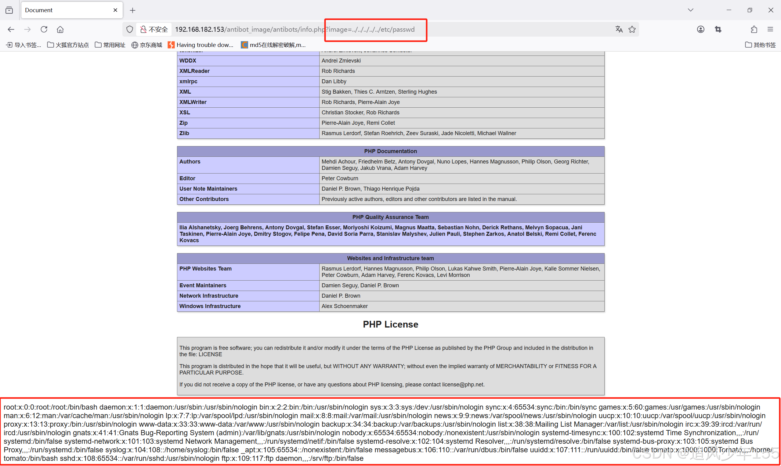Open tracking protection shield icon
Image resolution: width=781 pixels, height=466 pixels.
pyautogui.click(x=129, y=30)
